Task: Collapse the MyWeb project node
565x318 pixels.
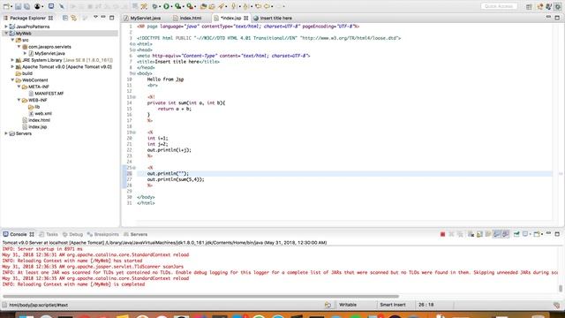Action: 6,34
